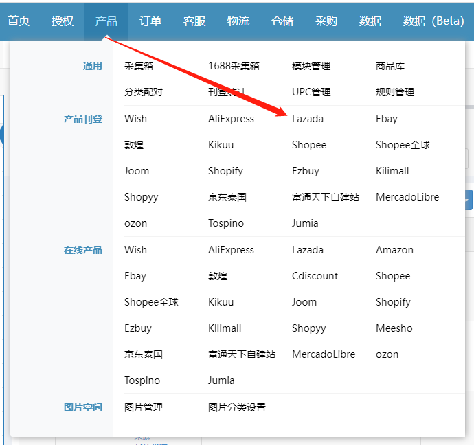Open the 模块管理 menu entry

(x=311, y=66)
